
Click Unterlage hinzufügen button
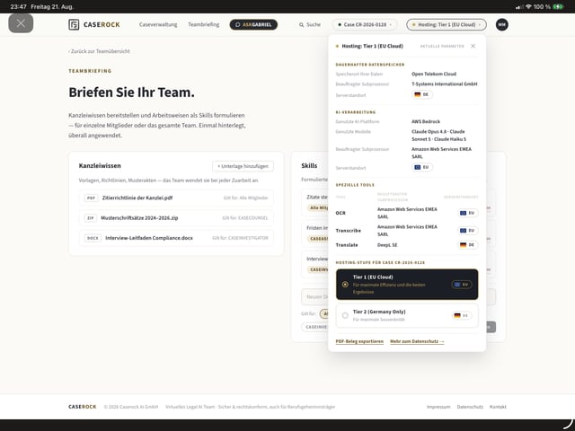pos(243,166)
